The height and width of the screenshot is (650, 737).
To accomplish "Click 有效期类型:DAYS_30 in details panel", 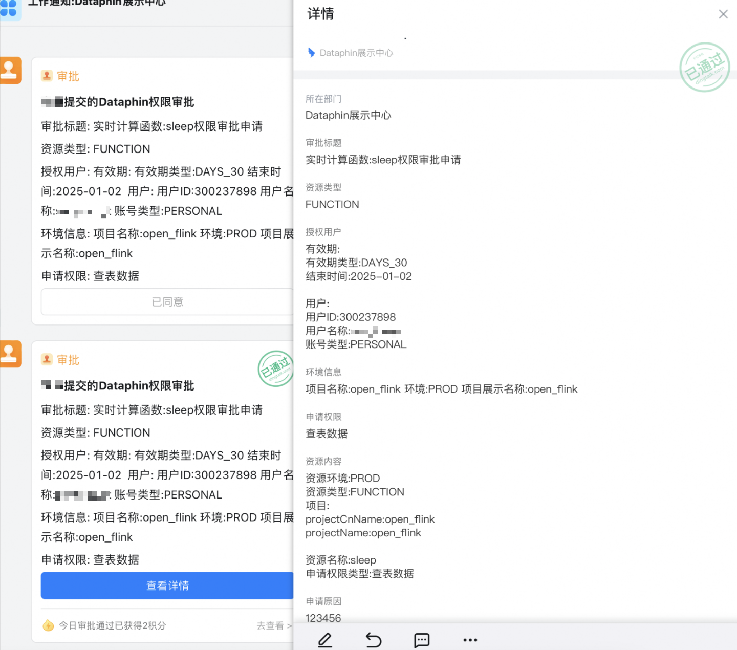I will [356, 263].
